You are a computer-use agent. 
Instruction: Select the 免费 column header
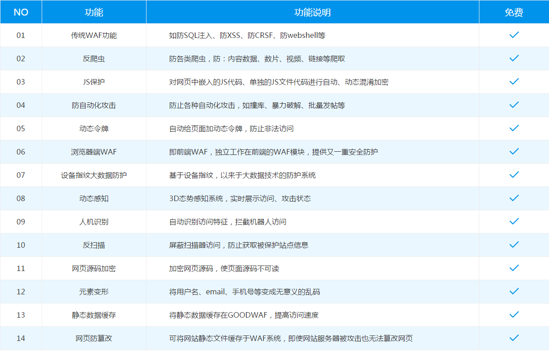[514, 12]
